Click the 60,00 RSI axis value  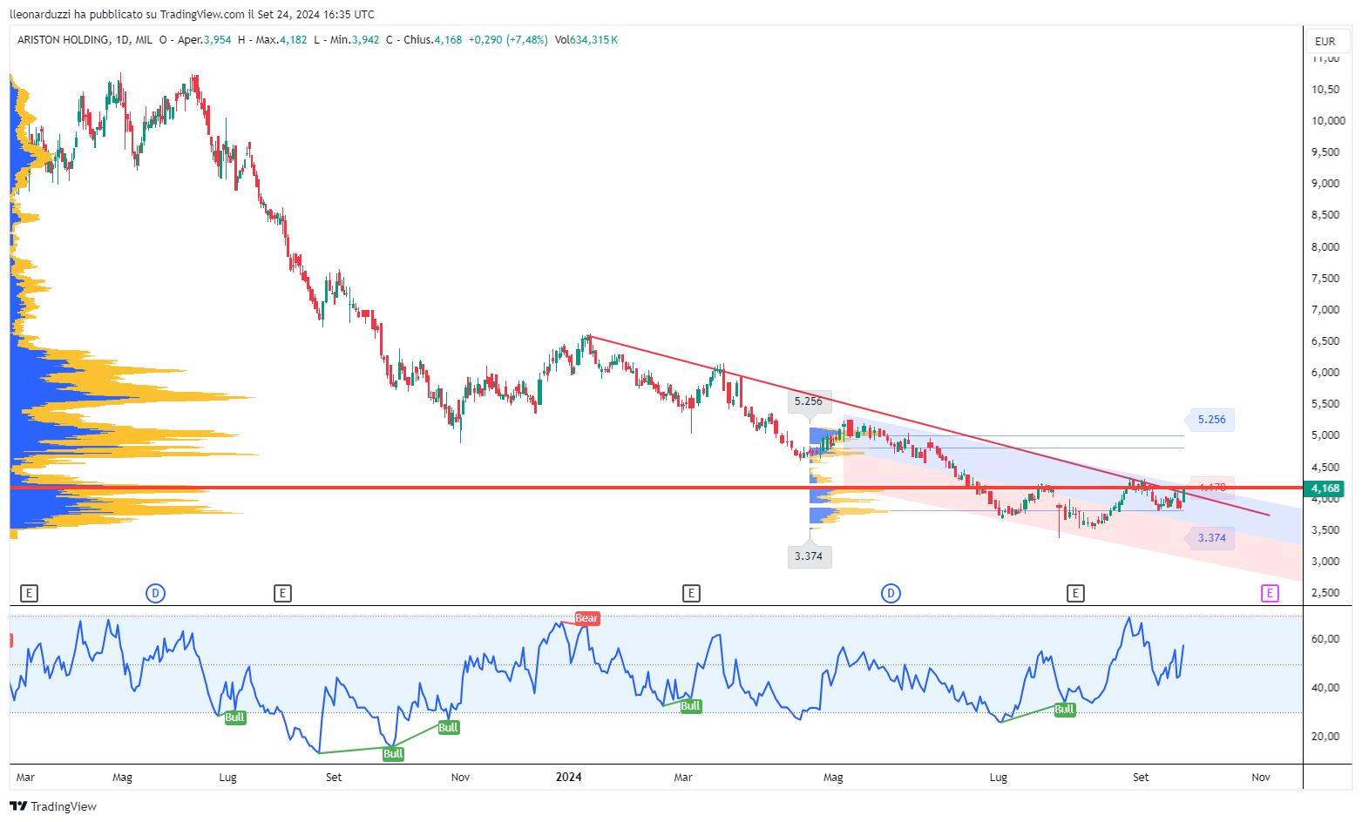click(x=1326, y=638)
